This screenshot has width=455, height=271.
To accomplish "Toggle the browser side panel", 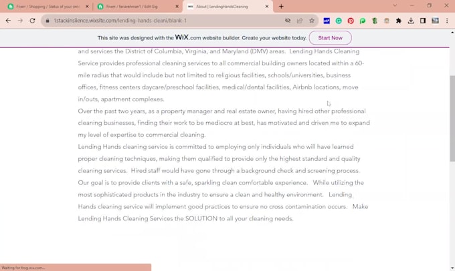I will pos(423,21).
